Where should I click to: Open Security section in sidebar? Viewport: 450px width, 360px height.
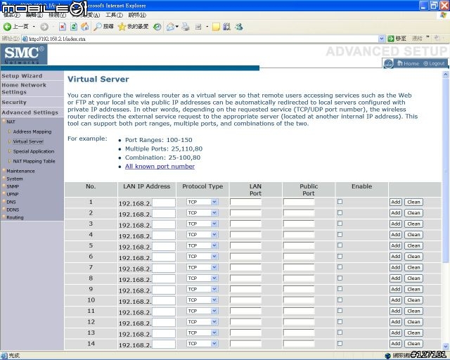point(14,103)
